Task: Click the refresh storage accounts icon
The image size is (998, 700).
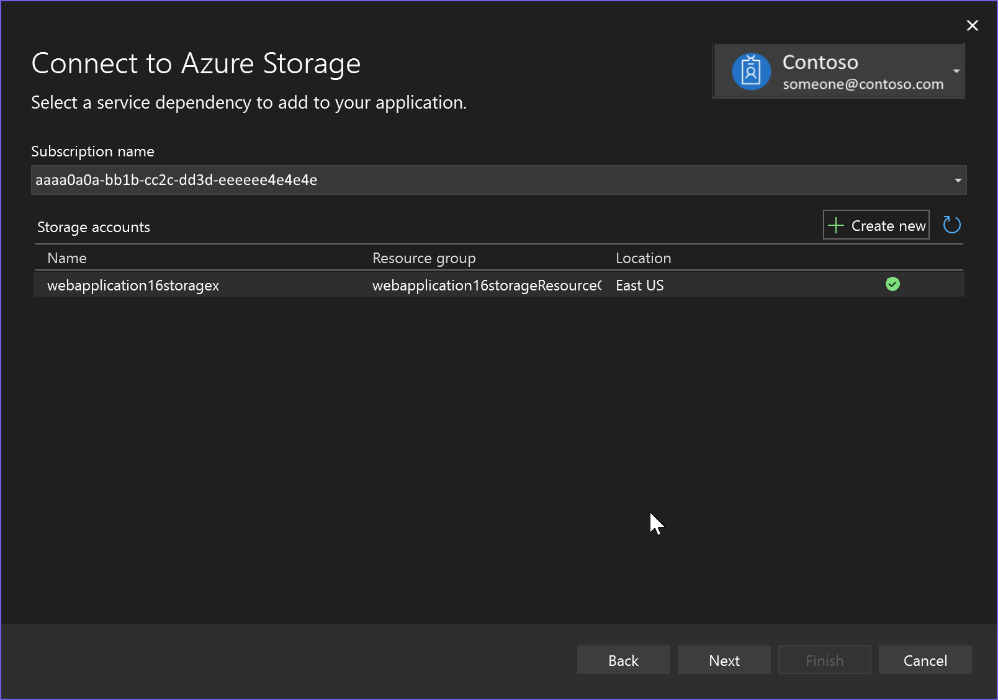Action: [951, 225]
